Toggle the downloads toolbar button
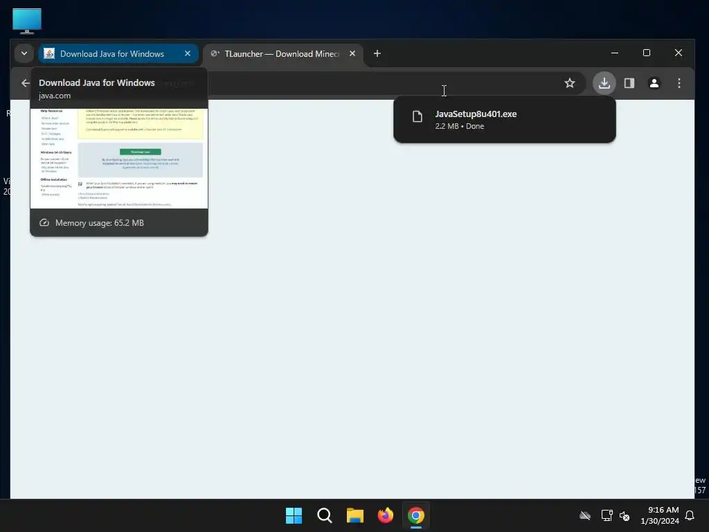This screenshot has height=532, width=709. [x=604, y=83]
